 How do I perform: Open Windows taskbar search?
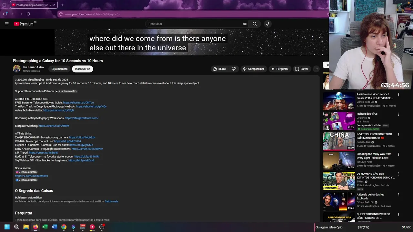click(x=16, y=227)
